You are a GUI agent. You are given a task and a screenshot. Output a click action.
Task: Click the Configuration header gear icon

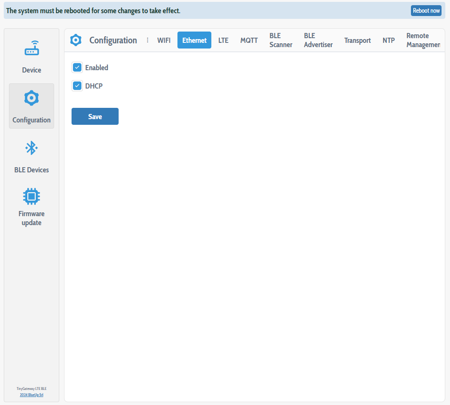(x=76, y=40)
